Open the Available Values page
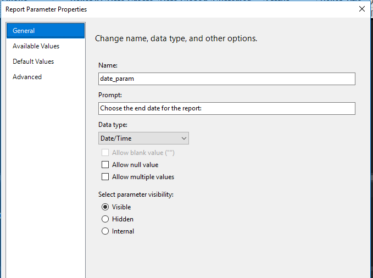This screenshot has width=373, height=278. (36, 46)
